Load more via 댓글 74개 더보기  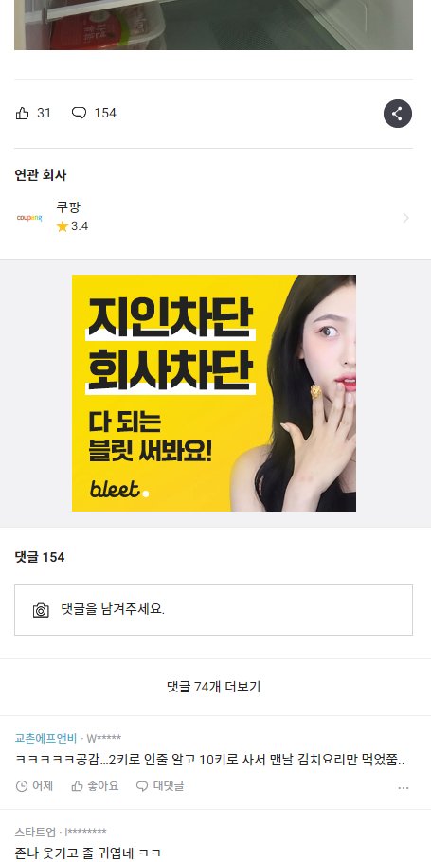tap(214, 687)
